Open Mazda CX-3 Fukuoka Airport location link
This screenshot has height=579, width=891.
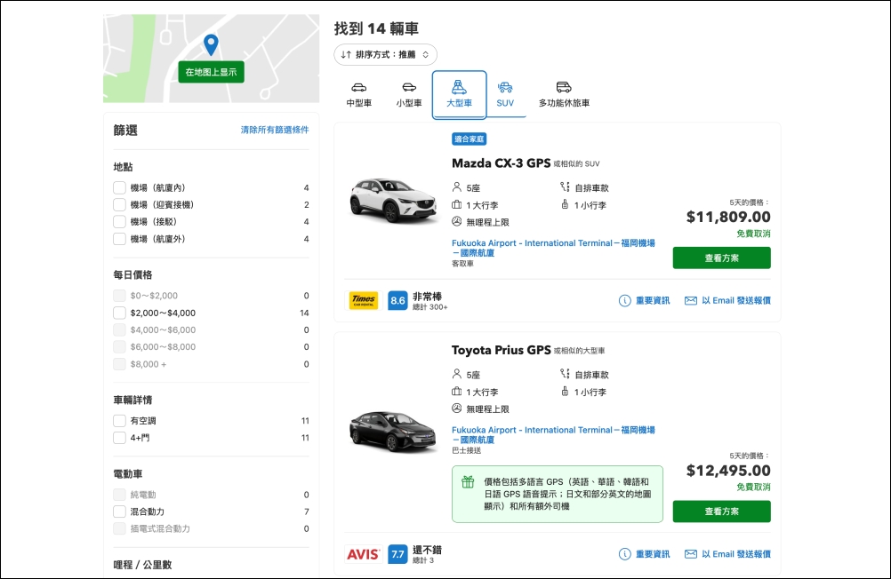(x=553, y=248)
